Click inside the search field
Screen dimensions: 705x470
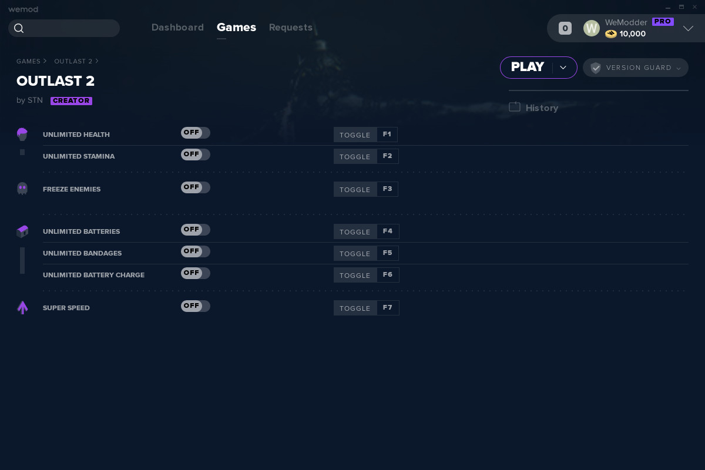(70, 28)
